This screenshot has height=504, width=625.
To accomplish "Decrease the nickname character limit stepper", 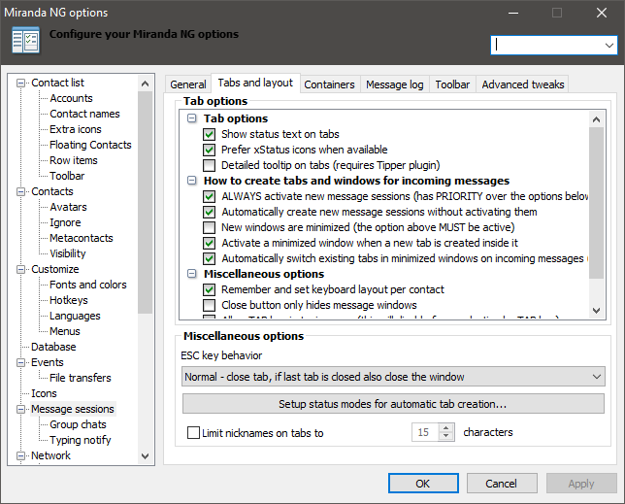I will tap(446, 437).
